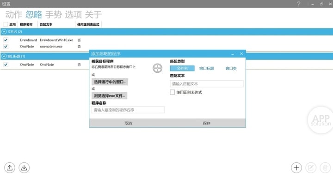The height and width of the screenshot is (177, 333).
Task: Select the Drawboard program name cell
Action: 29,40
